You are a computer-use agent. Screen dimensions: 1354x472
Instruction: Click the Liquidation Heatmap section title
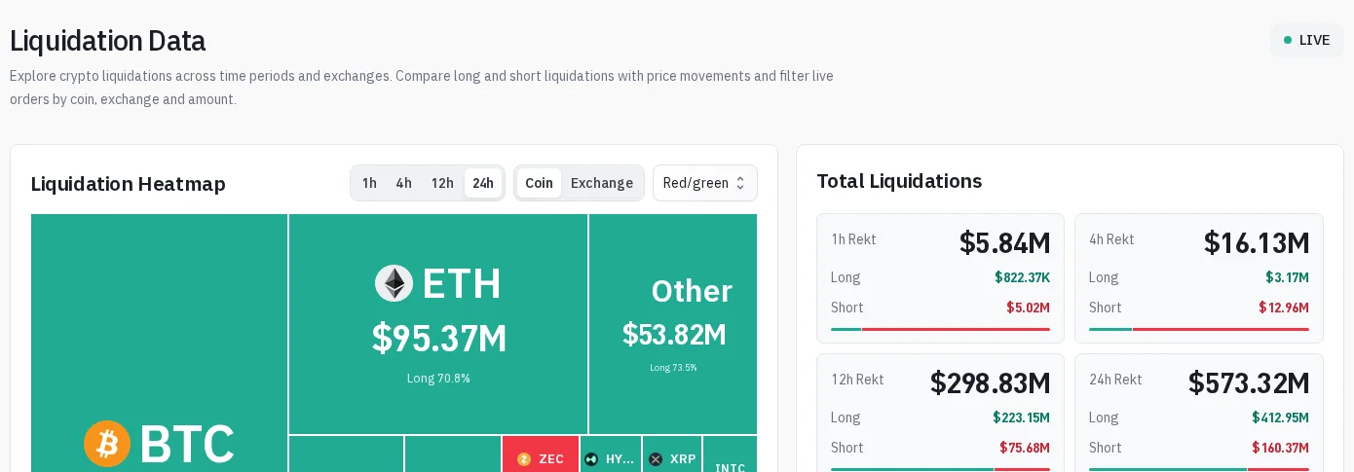click(129, 183)
